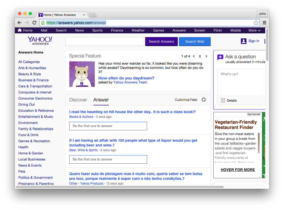Click the Yahoo Answers logo
Screen dimensions: 284x210
click(x=40, y=41)
